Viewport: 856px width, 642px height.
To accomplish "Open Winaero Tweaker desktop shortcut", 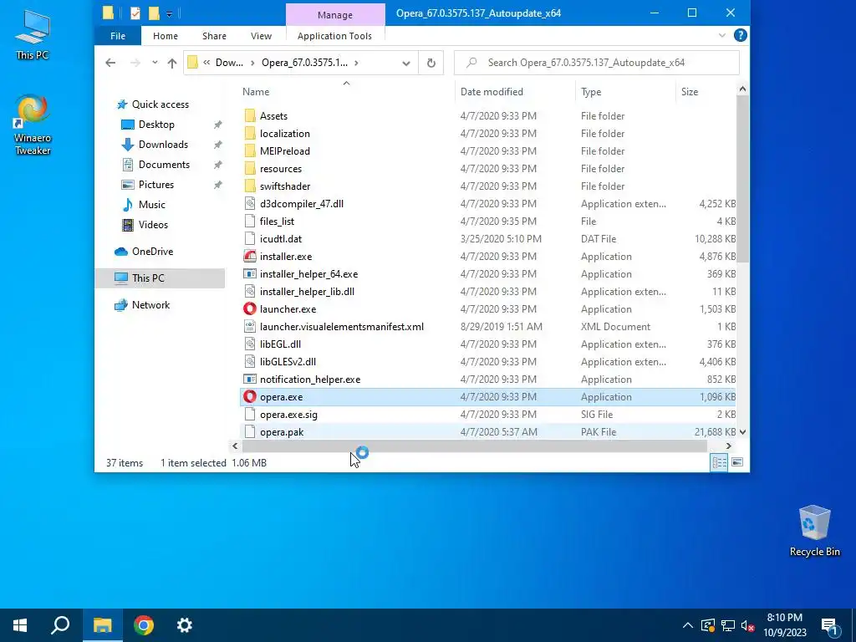I will point(33,125).
